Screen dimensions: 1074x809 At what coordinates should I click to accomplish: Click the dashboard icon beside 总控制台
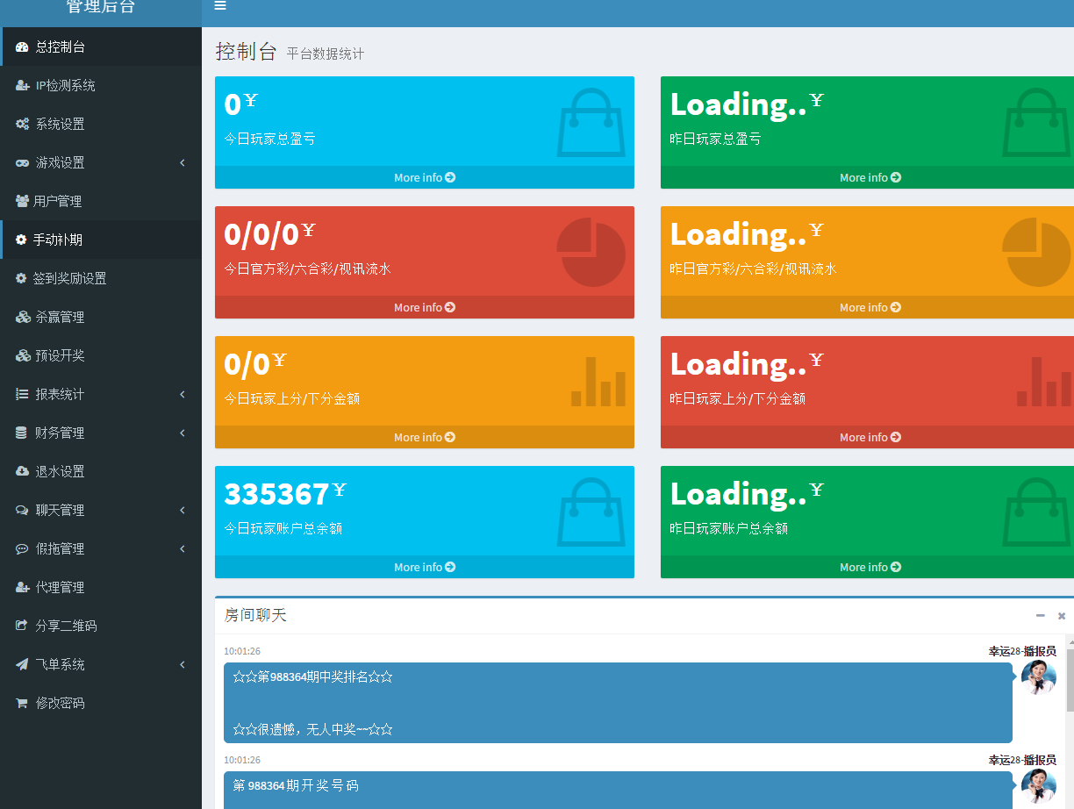click(x=22, y=47)
